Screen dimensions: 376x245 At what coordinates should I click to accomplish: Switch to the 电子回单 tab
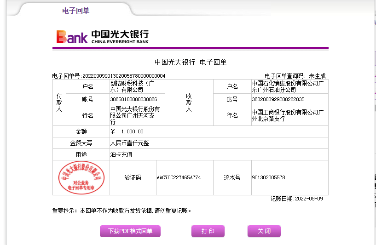(75, 11)
